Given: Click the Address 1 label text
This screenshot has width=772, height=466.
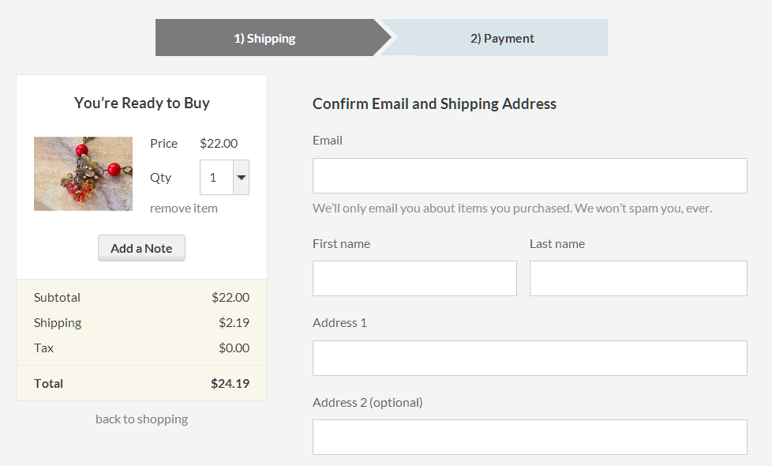Looking at the screenshot, I should 339,322.
